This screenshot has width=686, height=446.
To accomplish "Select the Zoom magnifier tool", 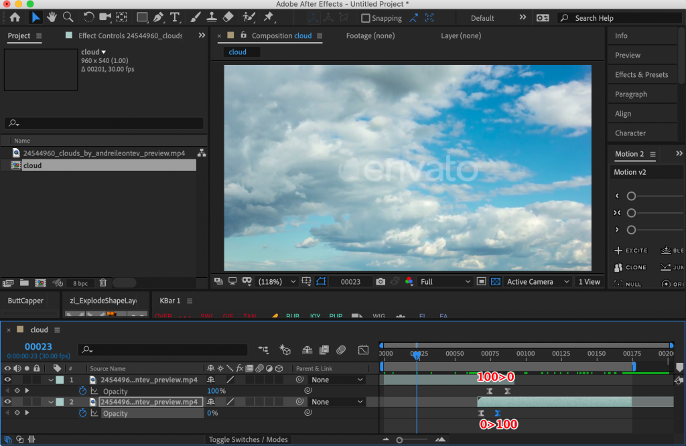I will (68, 17).
